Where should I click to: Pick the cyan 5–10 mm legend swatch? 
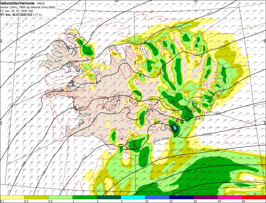click(133, 197)
